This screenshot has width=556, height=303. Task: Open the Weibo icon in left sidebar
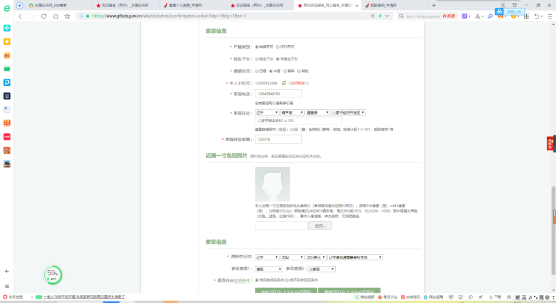(x=7, y=55)
